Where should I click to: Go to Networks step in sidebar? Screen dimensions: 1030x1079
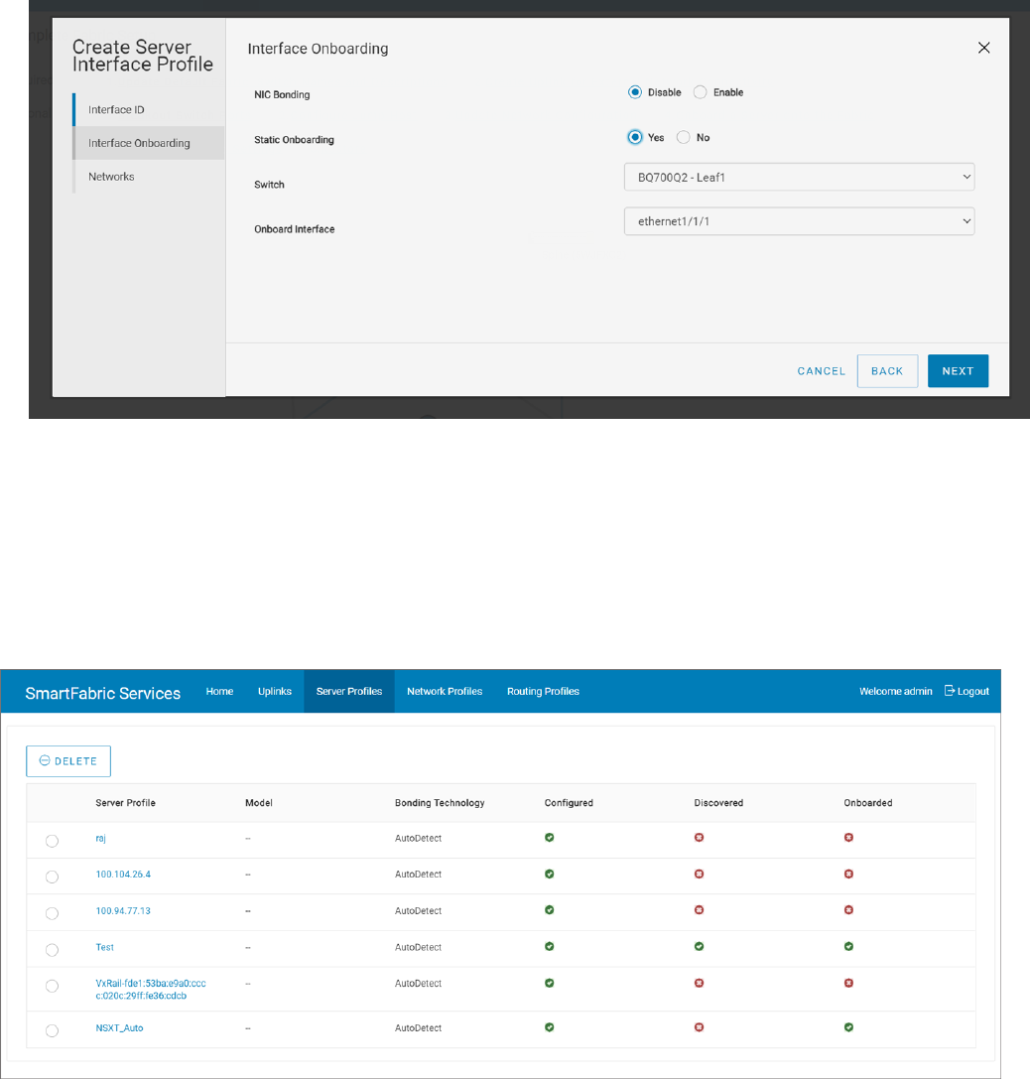(x=111, y=177)
